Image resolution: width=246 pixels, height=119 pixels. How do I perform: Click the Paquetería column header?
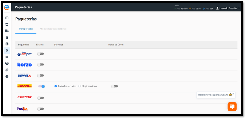[x=24, y=45]
